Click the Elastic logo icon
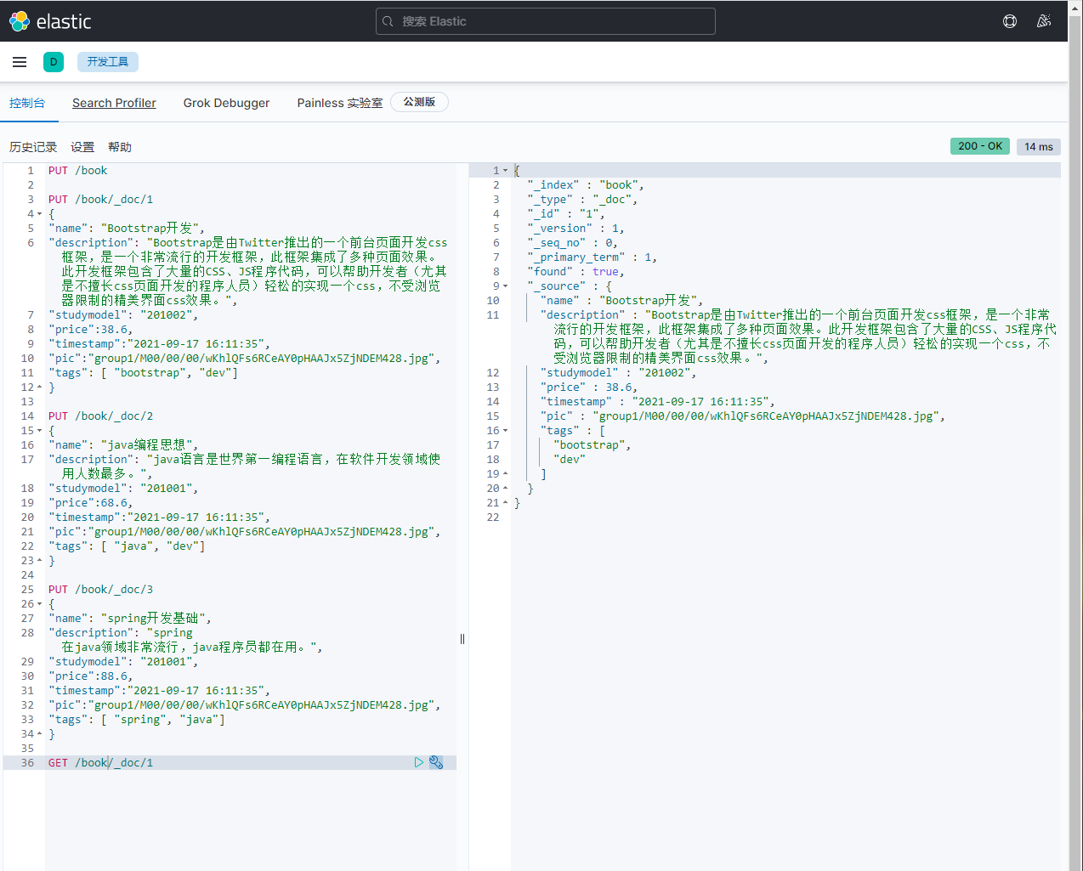Image resolution: width=1083 pixels, height=871 pixels. 19,21
